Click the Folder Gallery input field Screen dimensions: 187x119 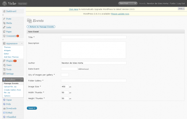[x=93, y=80]
